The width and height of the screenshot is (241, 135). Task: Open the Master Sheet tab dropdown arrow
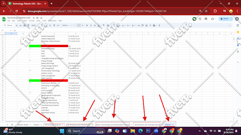point(30,125)
